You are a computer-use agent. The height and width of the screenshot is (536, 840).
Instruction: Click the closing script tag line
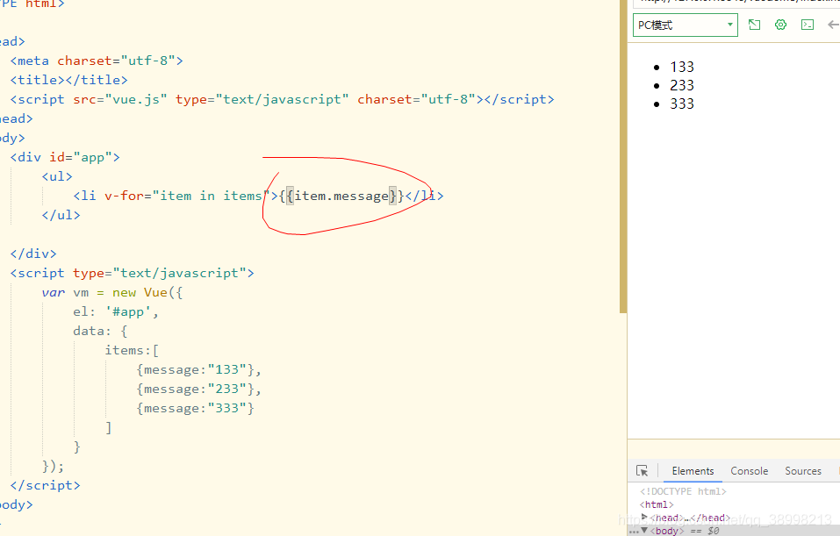click(45, 485)
